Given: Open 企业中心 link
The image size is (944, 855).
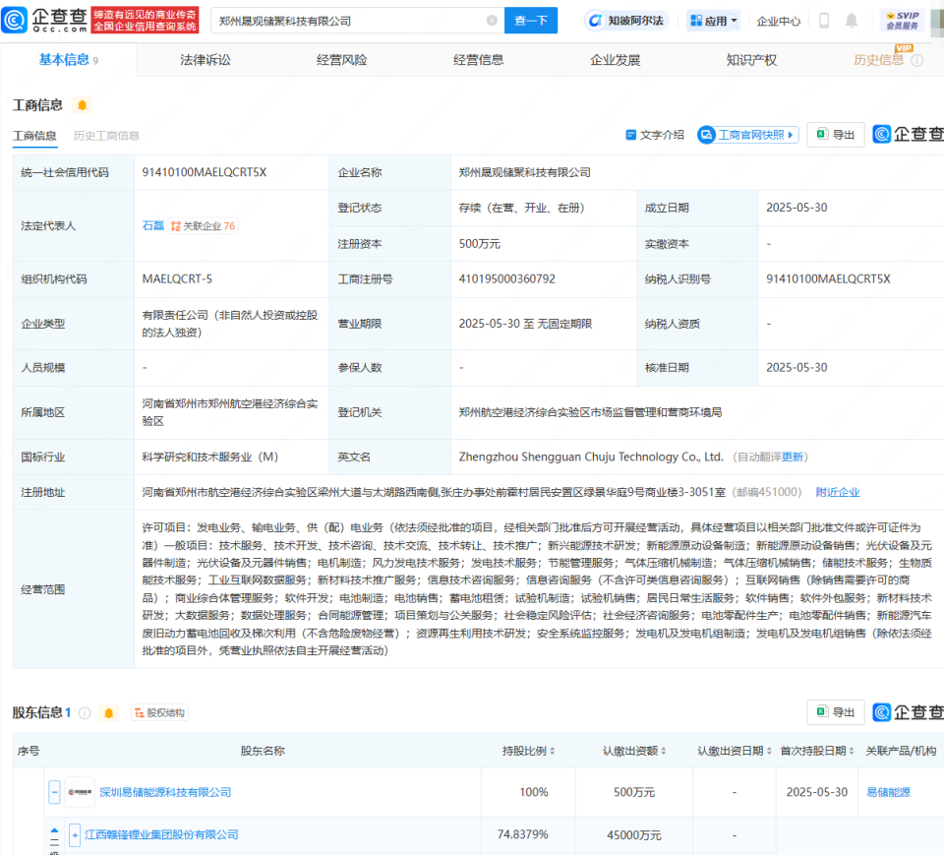Looking at the screenshot, I should point(779,21).
